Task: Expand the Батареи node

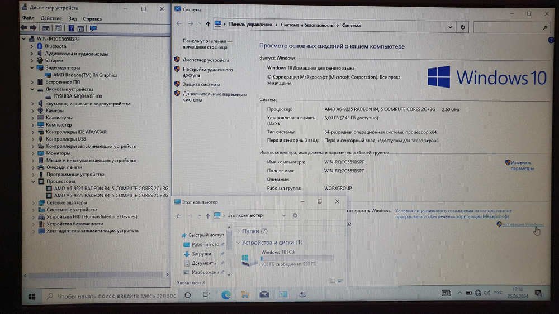Action: [x=32, y=61]
